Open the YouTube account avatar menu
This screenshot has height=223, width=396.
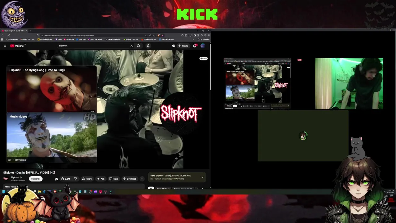click(203, 46)
